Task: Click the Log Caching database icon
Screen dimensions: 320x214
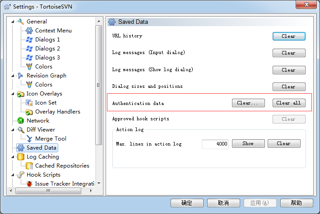Action: (21, 157)
